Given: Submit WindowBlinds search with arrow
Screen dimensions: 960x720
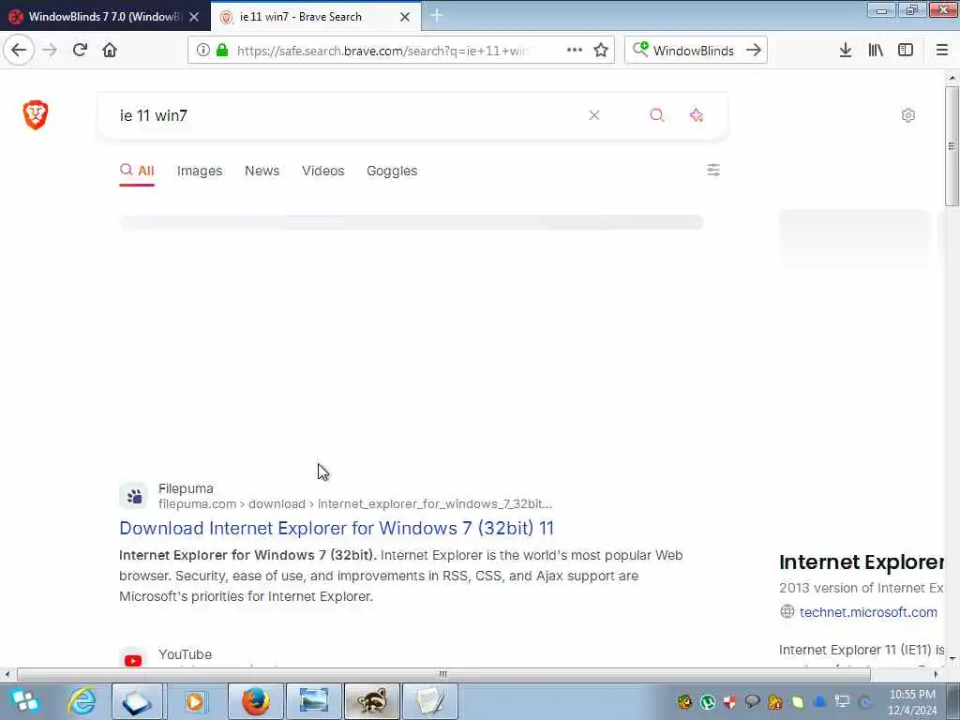Looking at the screenshot, I should click(x=754, y=51).
